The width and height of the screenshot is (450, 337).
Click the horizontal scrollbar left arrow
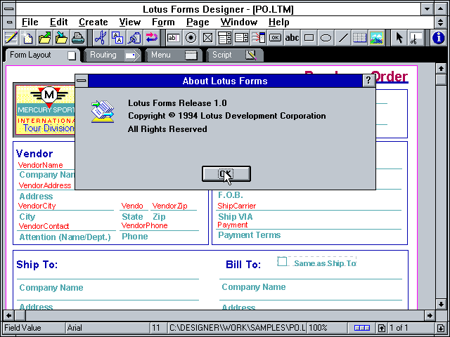[8, 315]
